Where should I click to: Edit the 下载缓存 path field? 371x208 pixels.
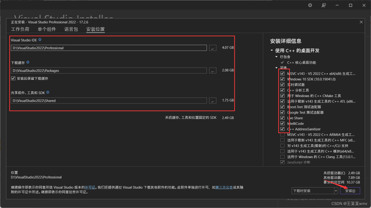click(x=109, y=70)
